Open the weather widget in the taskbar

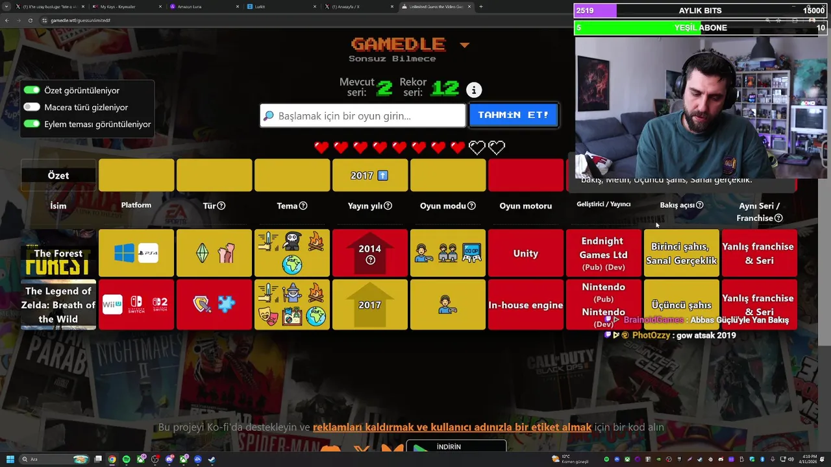571,459
